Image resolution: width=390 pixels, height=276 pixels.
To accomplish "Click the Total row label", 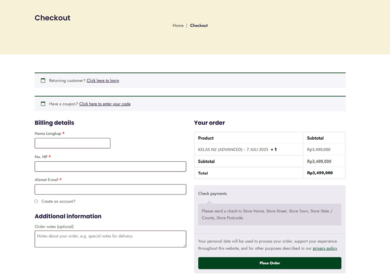I will [203, 173].
